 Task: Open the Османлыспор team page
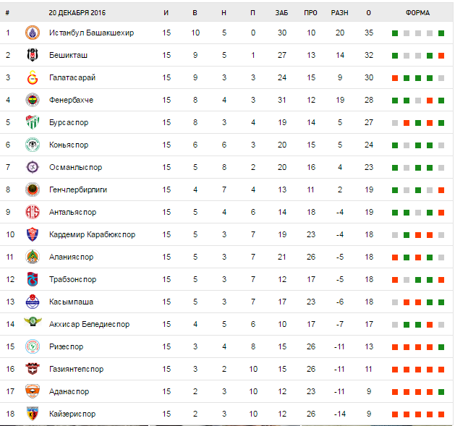(x=72, y=167)
